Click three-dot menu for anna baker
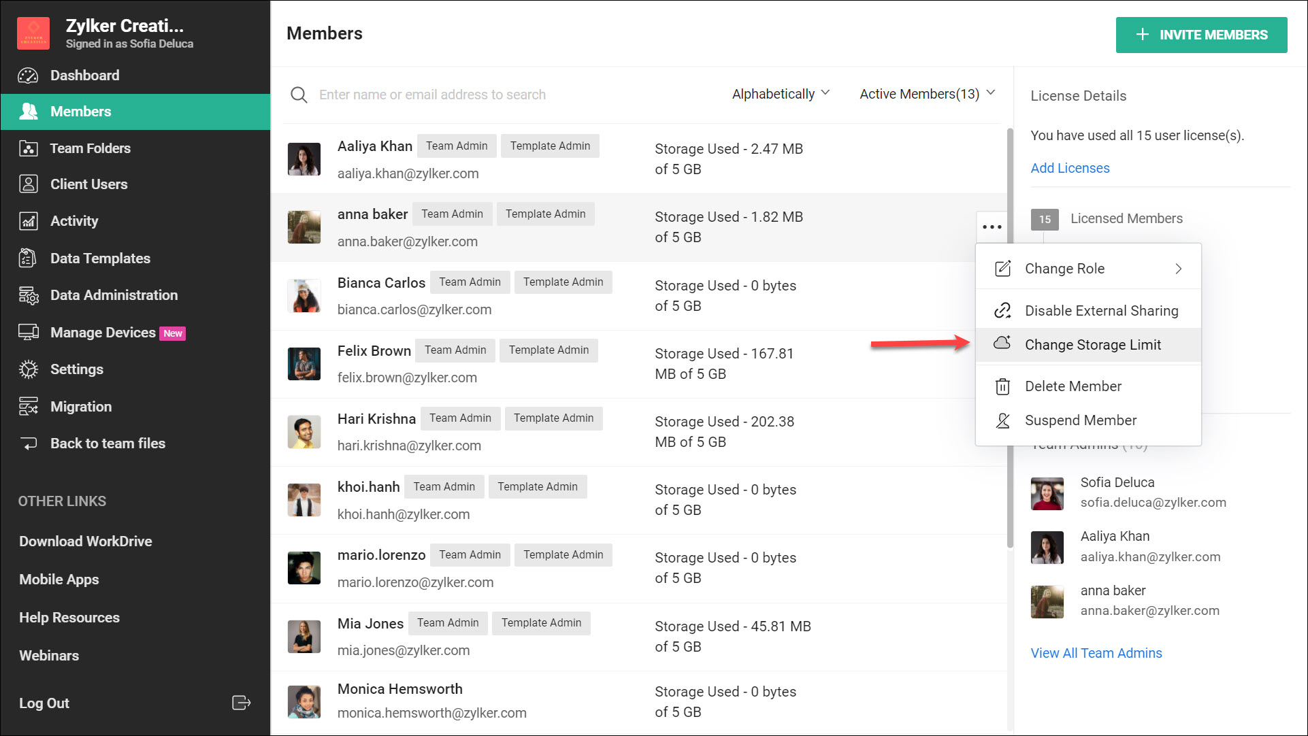 (992, 227)
